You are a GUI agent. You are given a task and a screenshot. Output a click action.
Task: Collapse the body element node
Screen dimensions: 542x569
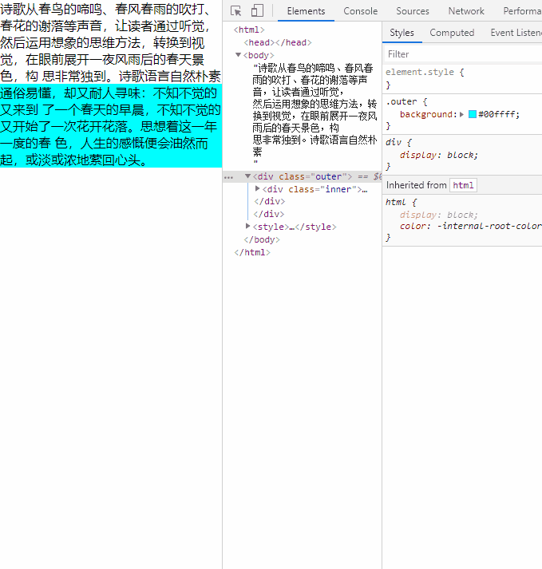[238, 55]
